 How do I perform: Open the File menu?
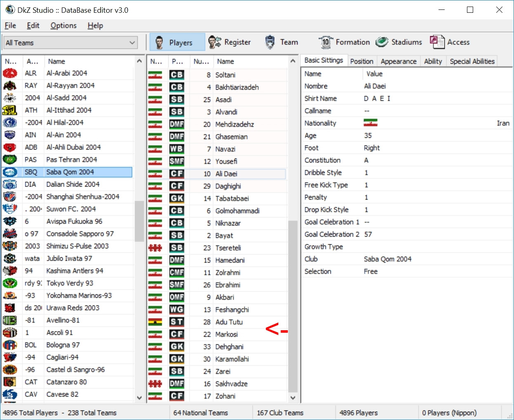10,26
